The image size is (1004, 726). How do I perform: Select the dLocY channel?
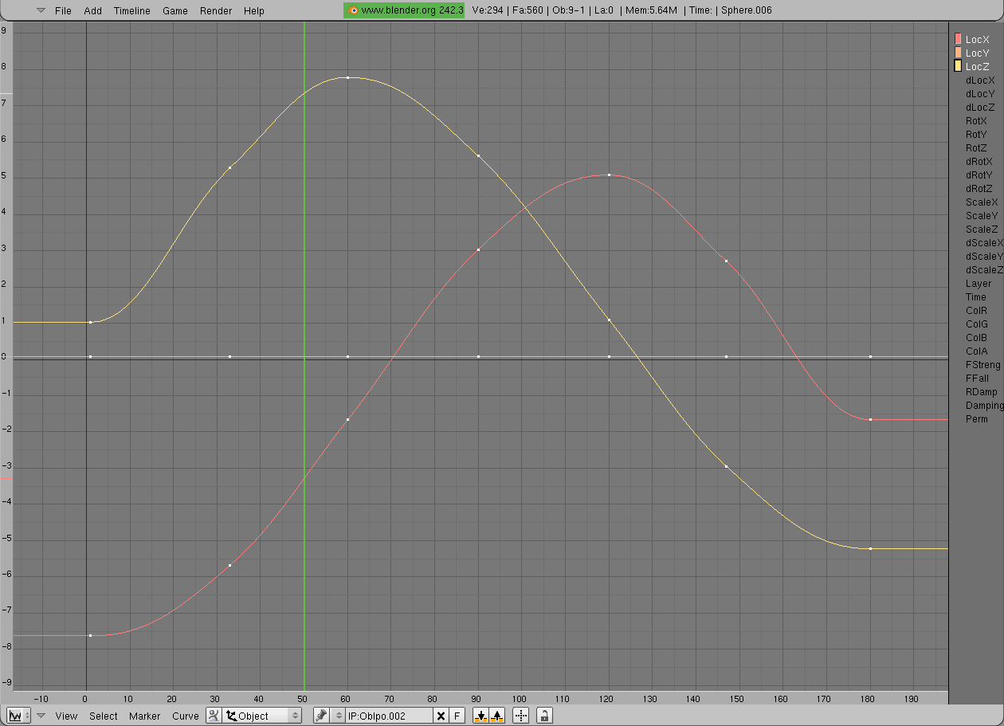(x=980, y=93)
